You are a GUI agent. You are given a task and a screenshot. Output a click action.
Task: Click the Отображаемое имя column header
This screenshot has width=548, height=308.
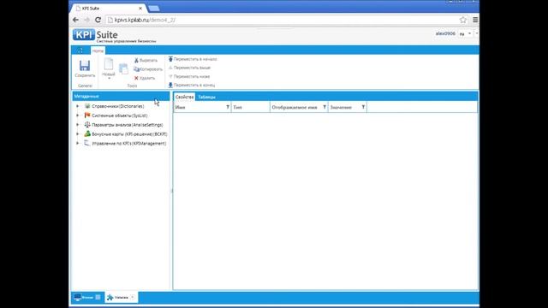point(299,107)
